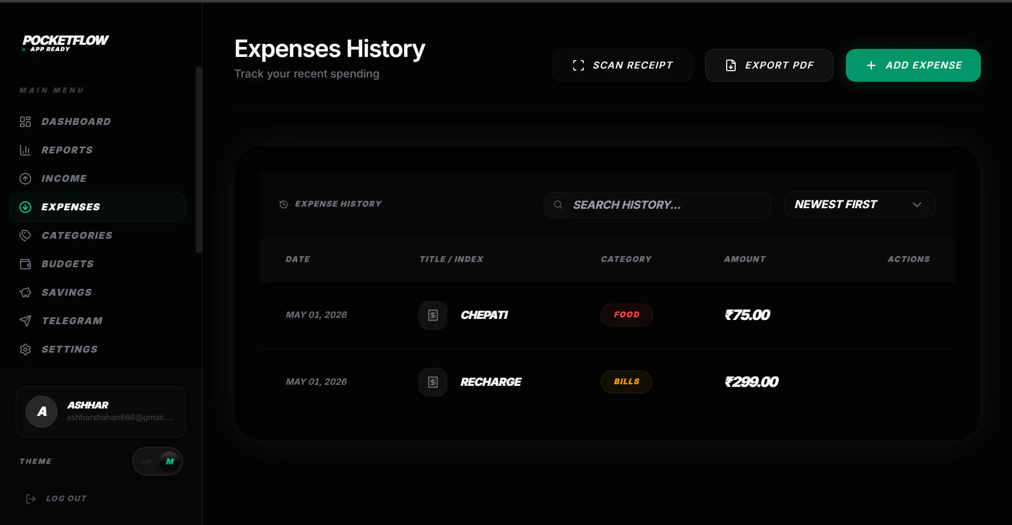Click the receipt icon beside Chepati
Viewport: 1012px width, 525px height.
(433, 315)
